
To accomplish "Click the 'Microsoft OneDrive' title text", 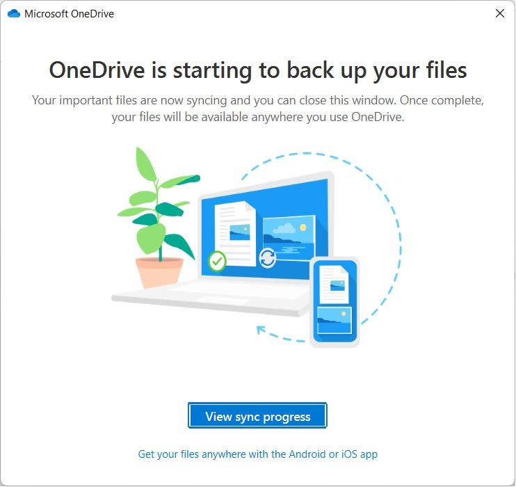I will click(x=69, y=14).
